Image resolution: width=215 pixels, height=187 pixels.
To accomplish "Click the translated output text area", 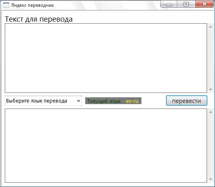I will (x=106, y=145).
